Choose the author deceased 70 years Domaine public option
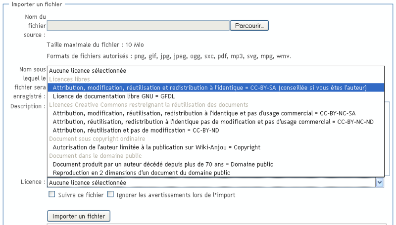The image size is (396, 225). click(163, 164)
